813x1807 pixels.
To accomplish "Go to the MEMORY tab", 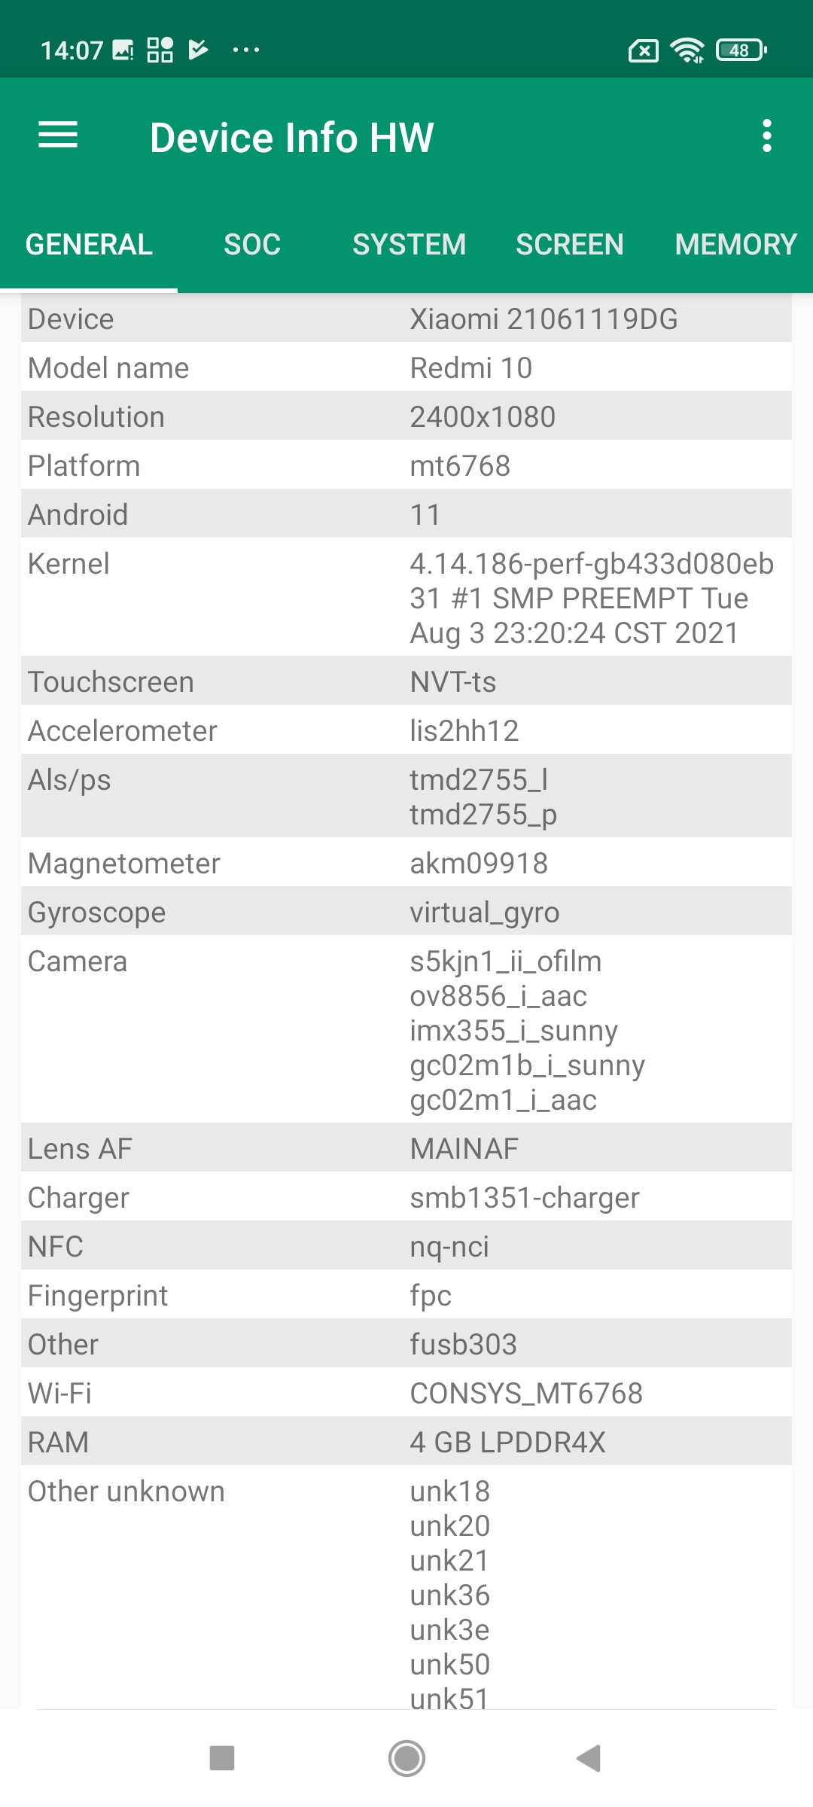I will point(735,245).
